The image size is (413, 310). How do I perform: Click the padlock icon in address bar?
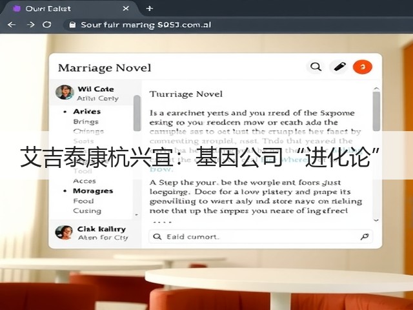(x=72, y=25)
